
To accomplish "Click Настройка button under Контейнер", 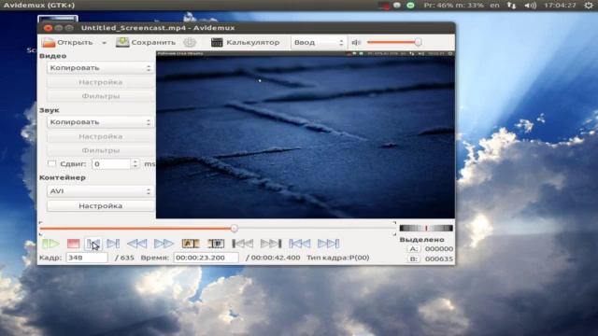I will [100, 205].
